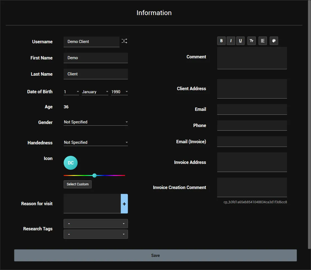Screen dimensions: 311x270
Task: Open the text alignment options
Action: pos(263,41)
